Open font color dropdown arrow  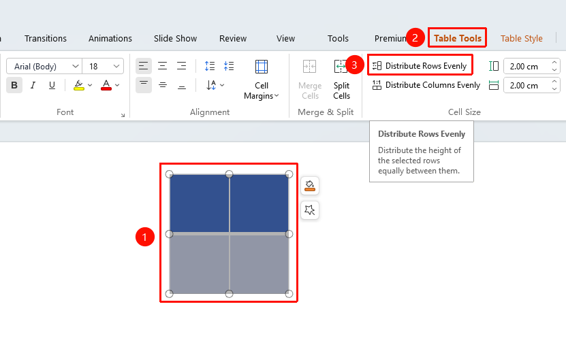pos(117,85)
